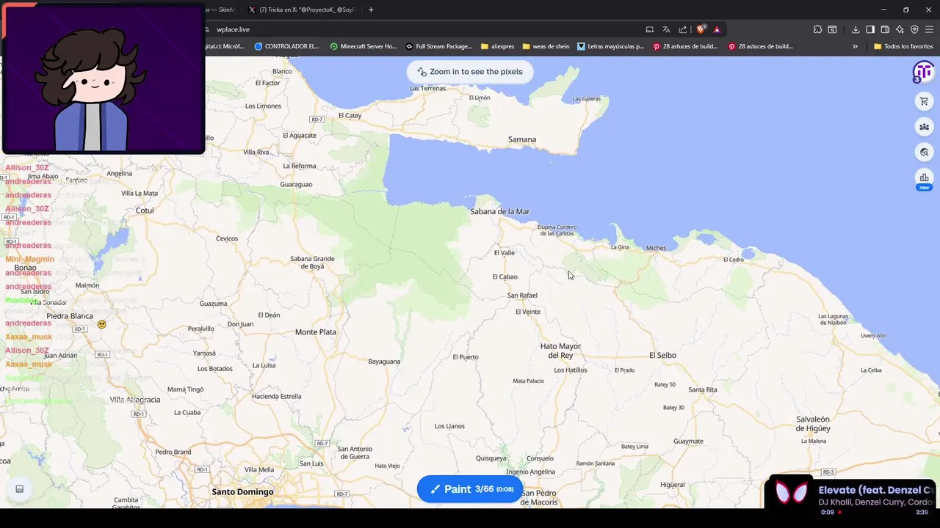Open the CONTROLADOR EL... bookmark
This screenshot has width=940, height=528.
286,46
